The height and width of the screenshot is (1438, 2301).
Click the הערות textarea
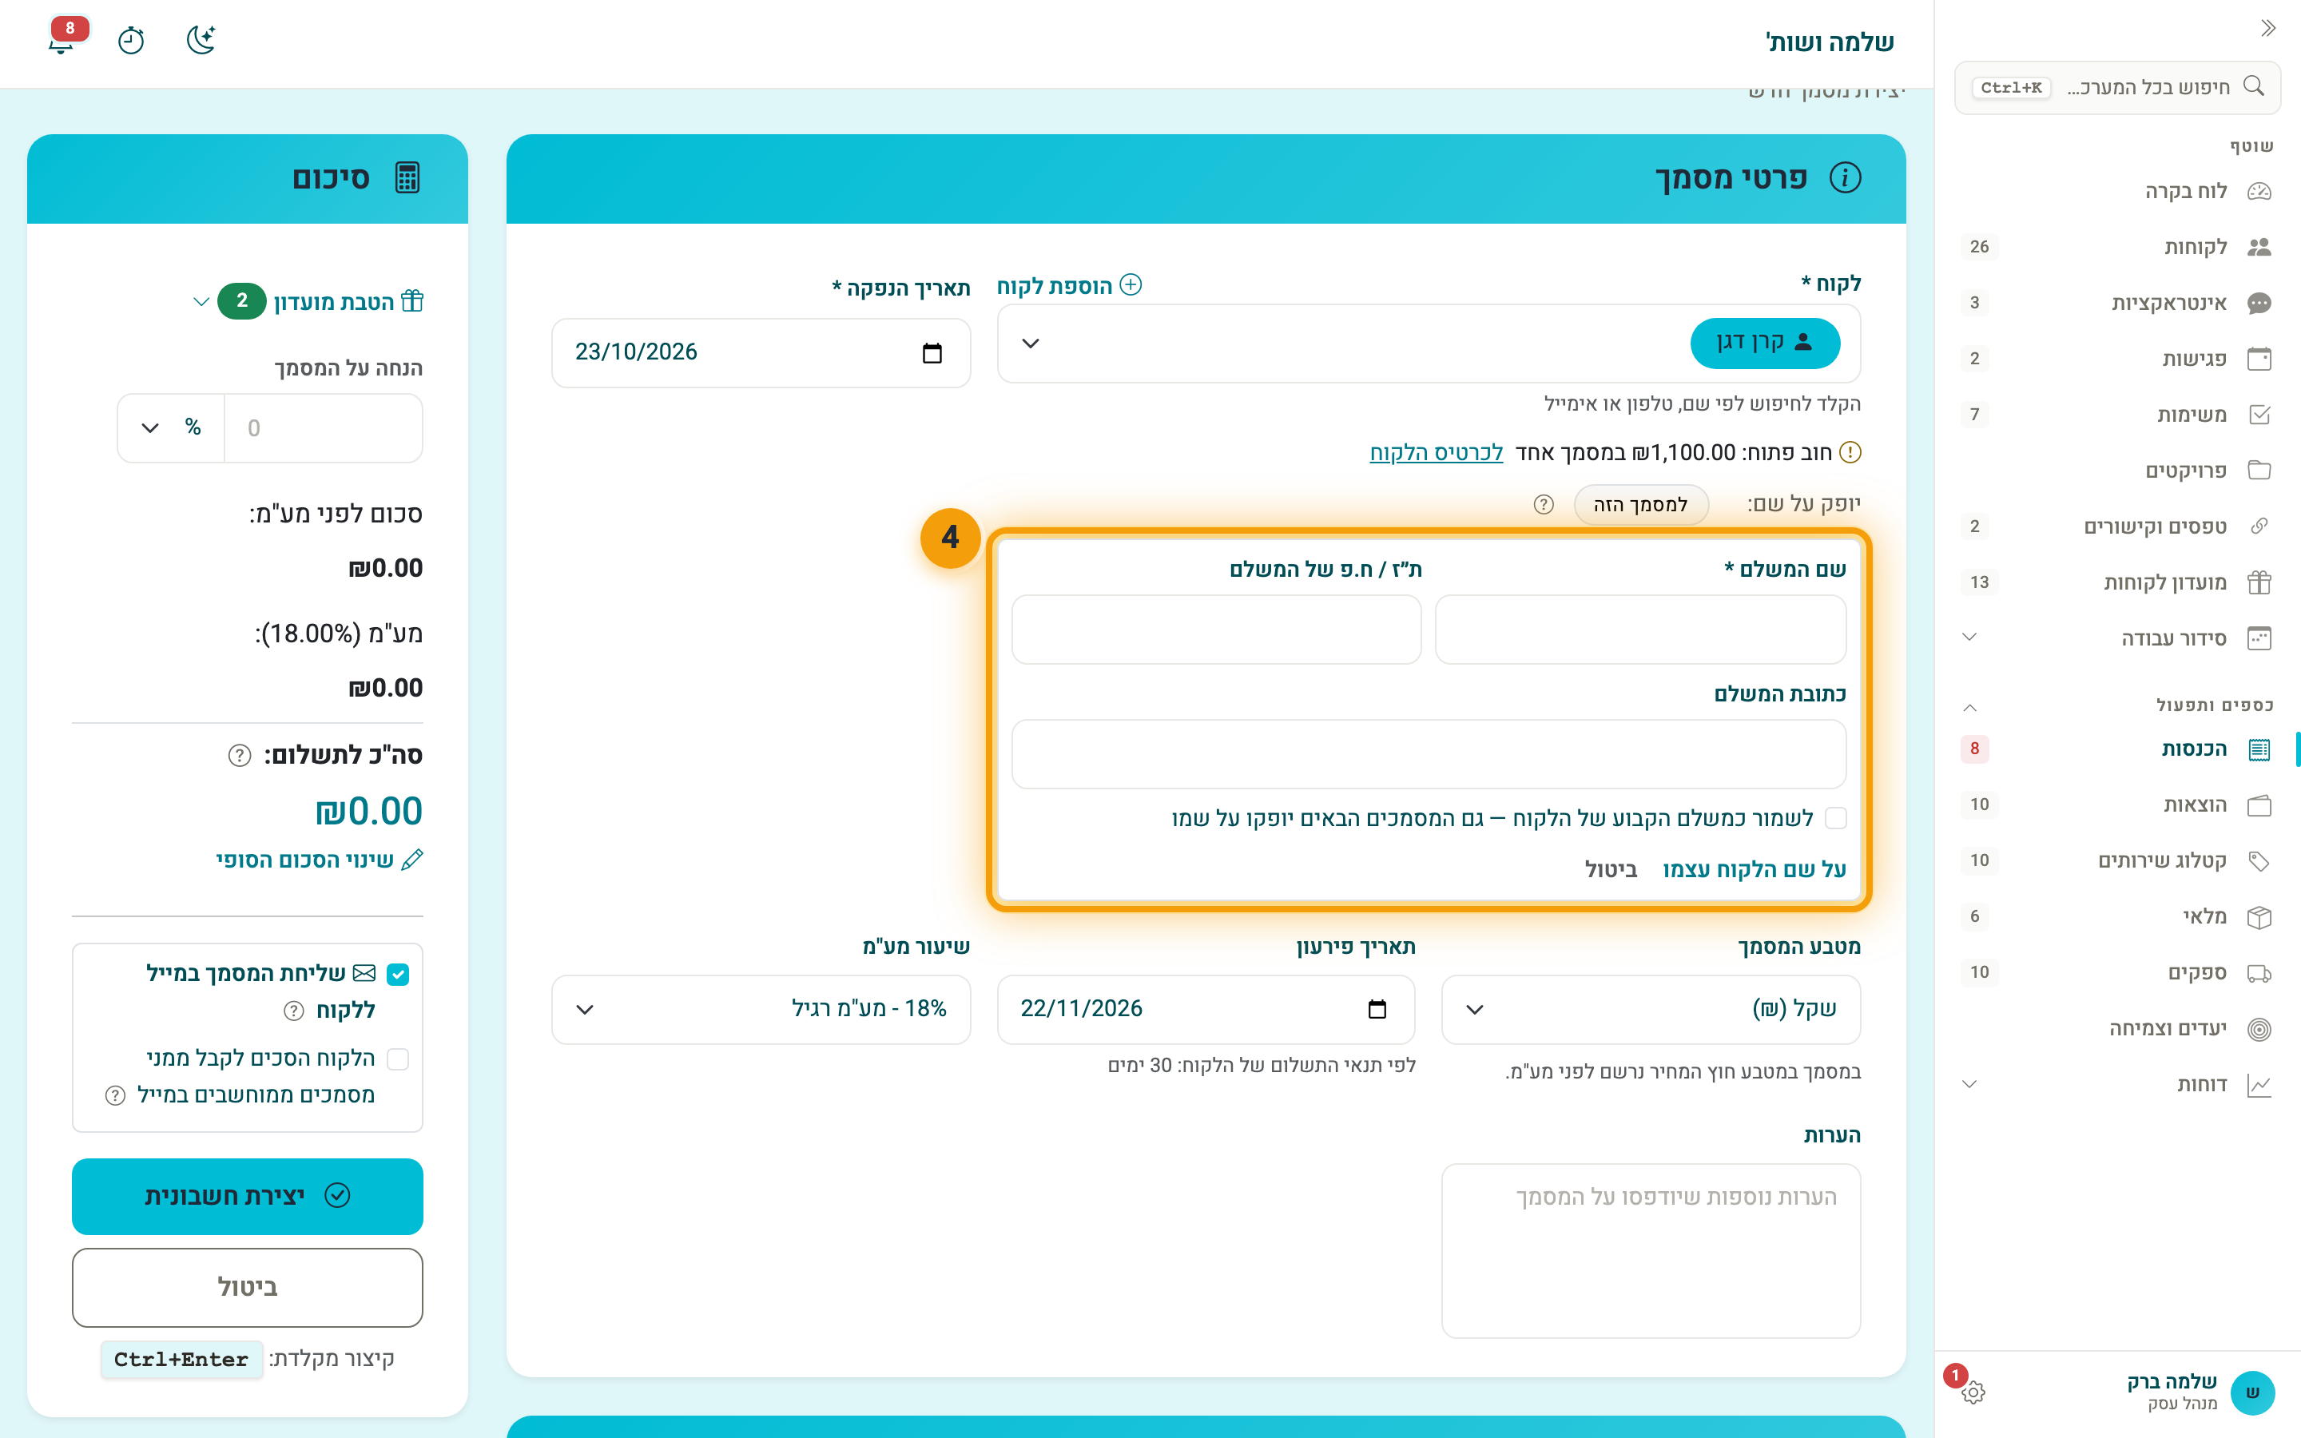click(1651, 1250)
